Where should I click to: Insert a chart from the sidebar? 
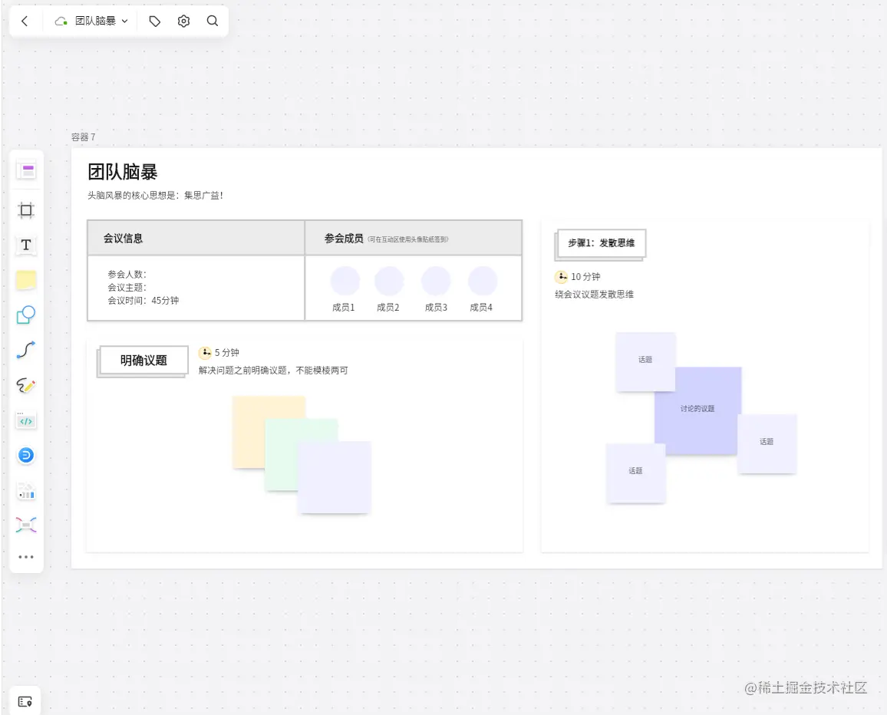pos(26,491)
